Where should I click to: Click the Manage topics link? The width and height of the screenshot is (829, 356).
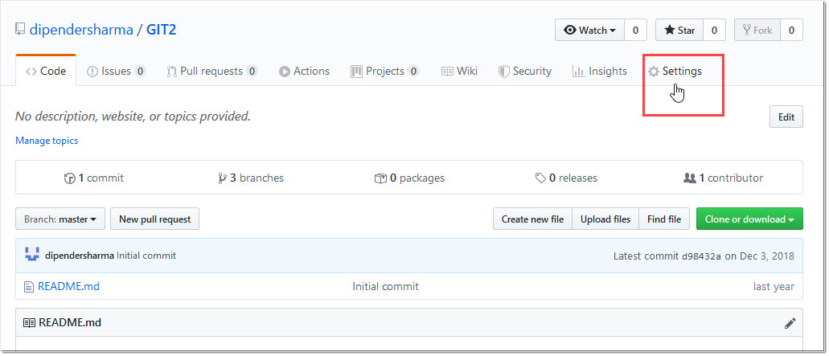click(47, 141)
